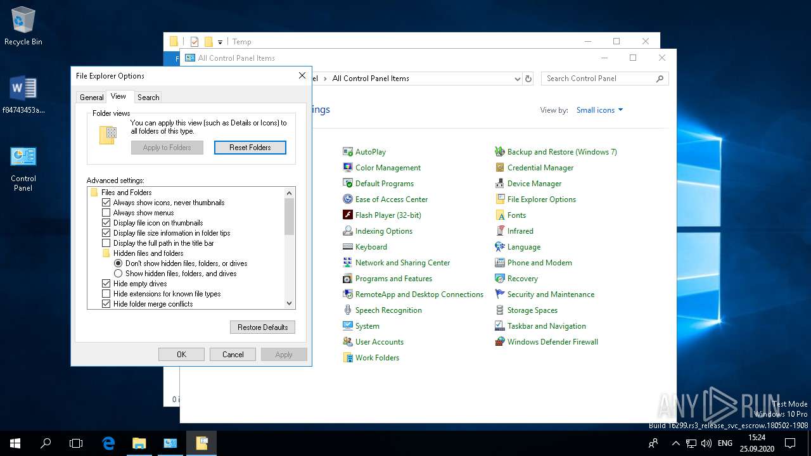Click the Default Programs icon
The height and width of the screenshot is (456, 811).
[x=348, y=184]
